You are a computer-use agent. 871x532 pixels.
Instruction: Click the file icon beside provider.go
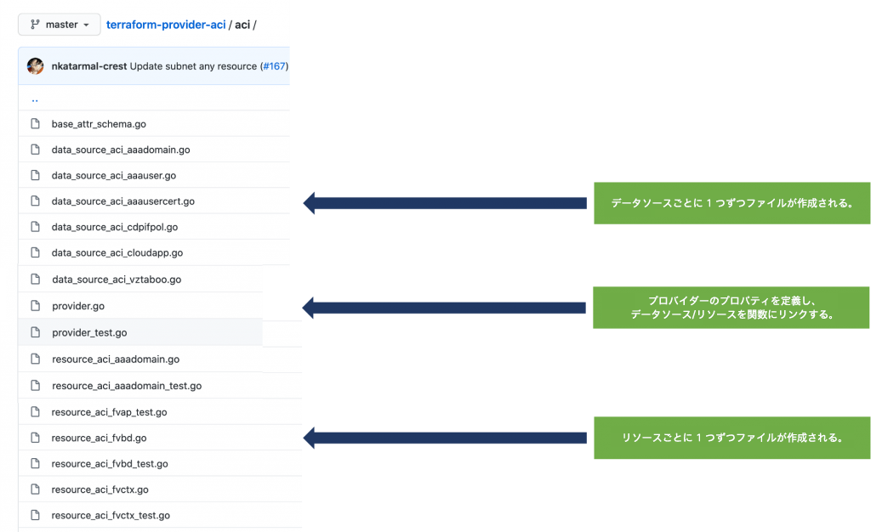pos(35,306)
